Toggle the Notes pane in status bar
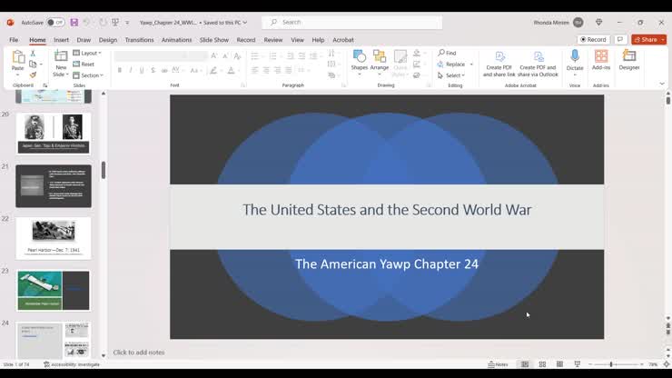 [x=498, y=364]
